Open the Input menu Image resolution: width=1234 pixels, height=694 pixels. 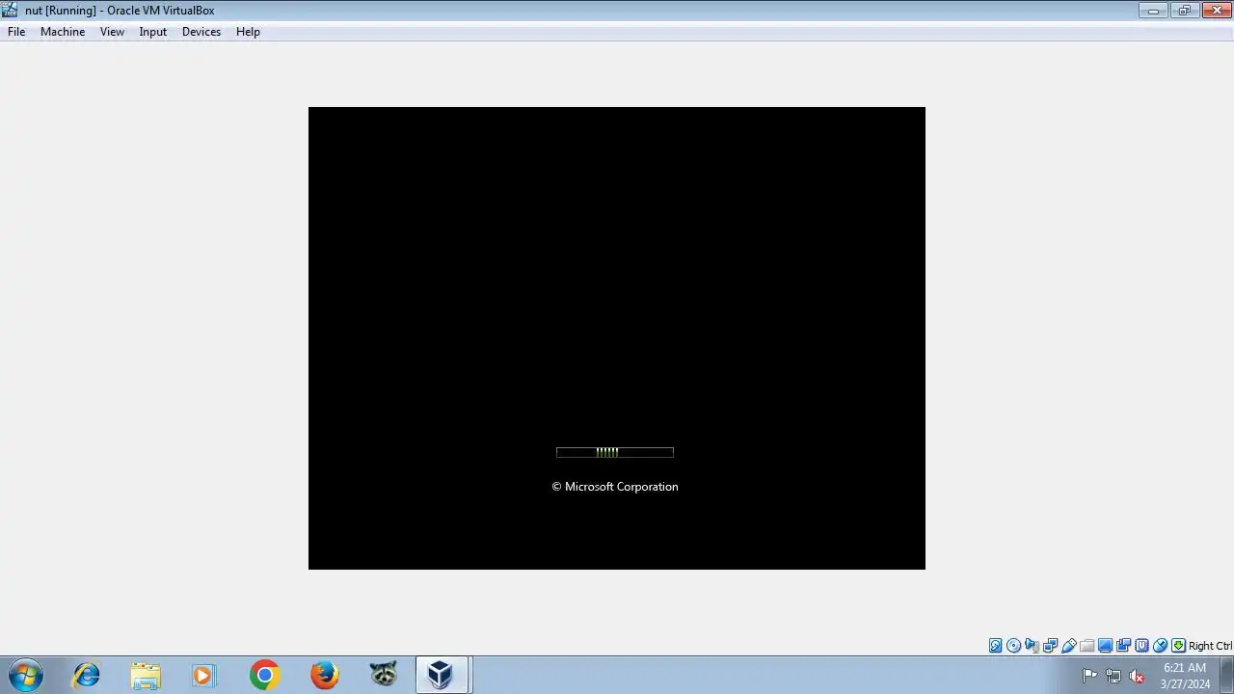click(152, 32)
